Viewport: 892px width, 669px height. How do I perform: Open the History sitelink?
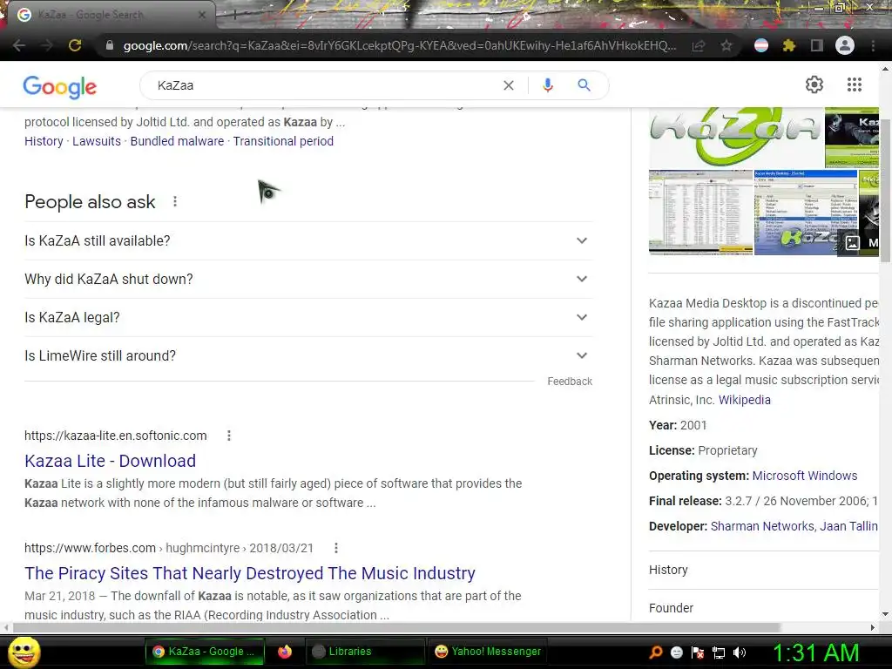44,141
